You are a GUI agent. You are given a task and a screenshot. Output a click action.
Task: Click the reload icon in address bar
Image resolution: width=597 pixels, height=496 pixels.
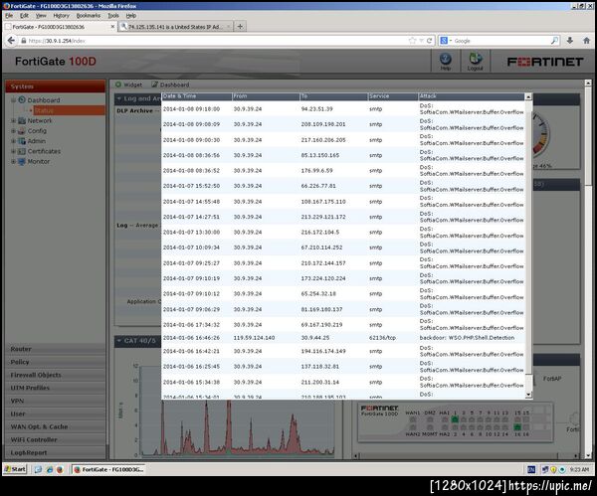(x=430, y=41)
